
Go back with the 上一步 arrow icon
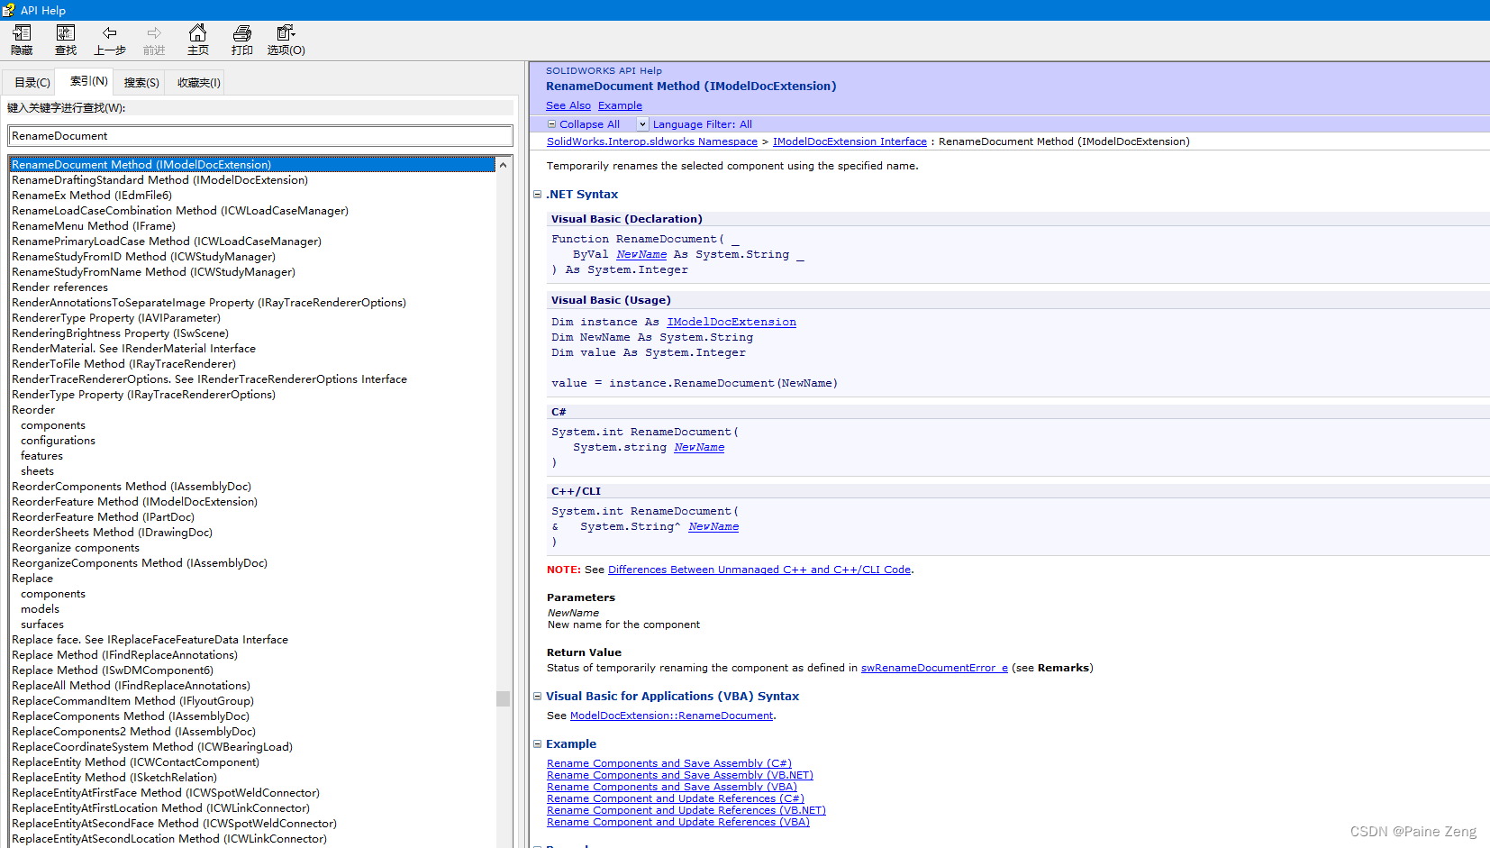(109, 33)
